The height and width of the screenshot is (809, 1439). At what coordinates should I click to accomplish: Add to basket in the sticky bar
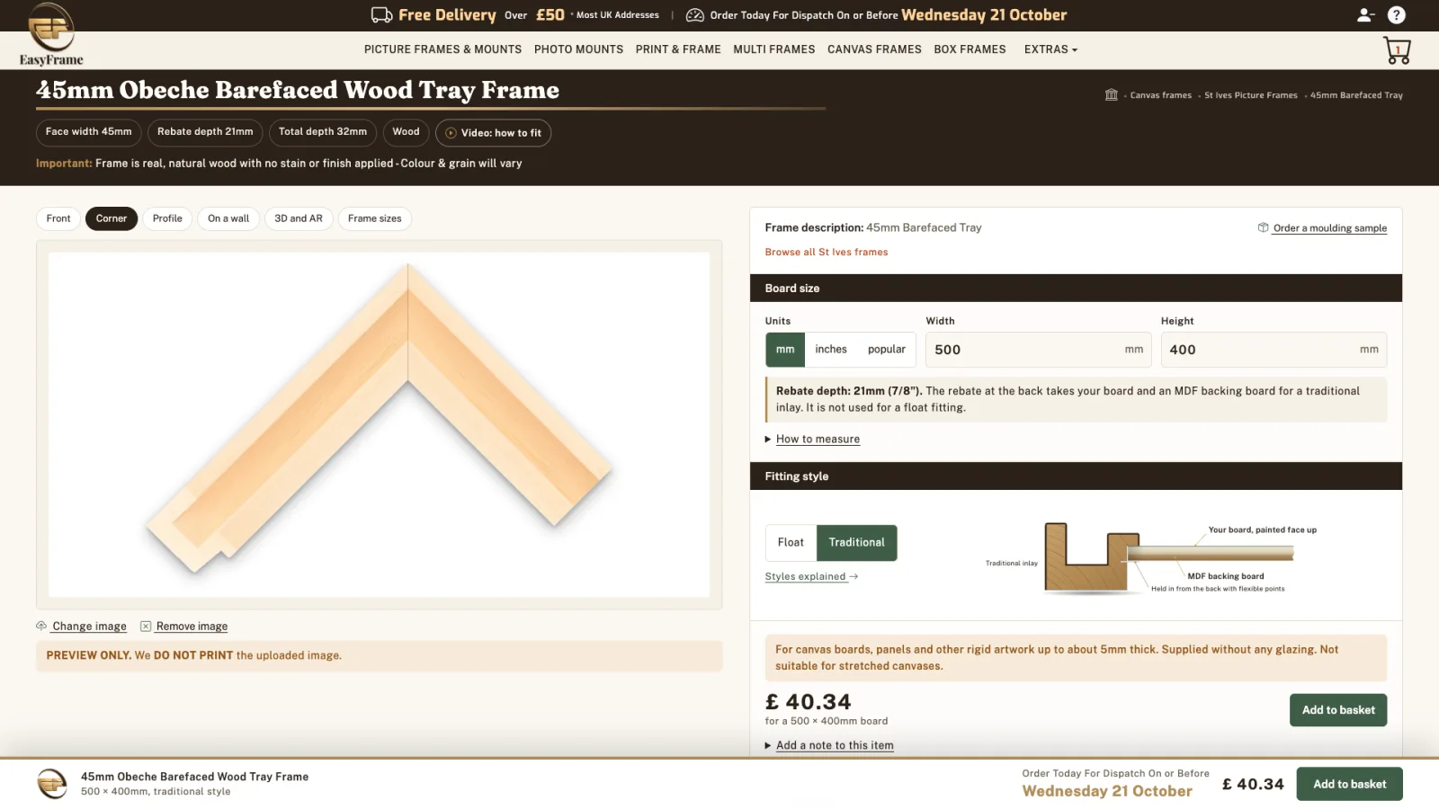tap(1349, 784)
